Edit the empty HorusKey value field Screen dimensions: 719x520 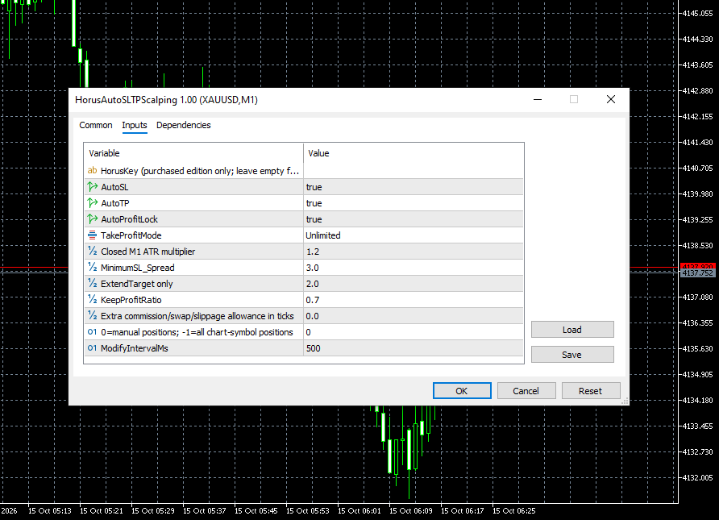[414, 171]
